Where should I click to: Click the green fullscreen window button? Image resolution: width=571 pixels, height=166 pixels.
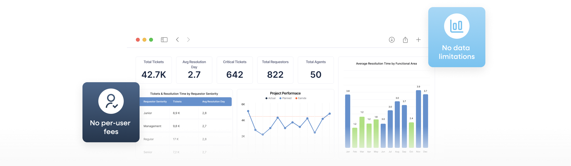[151, 40]
